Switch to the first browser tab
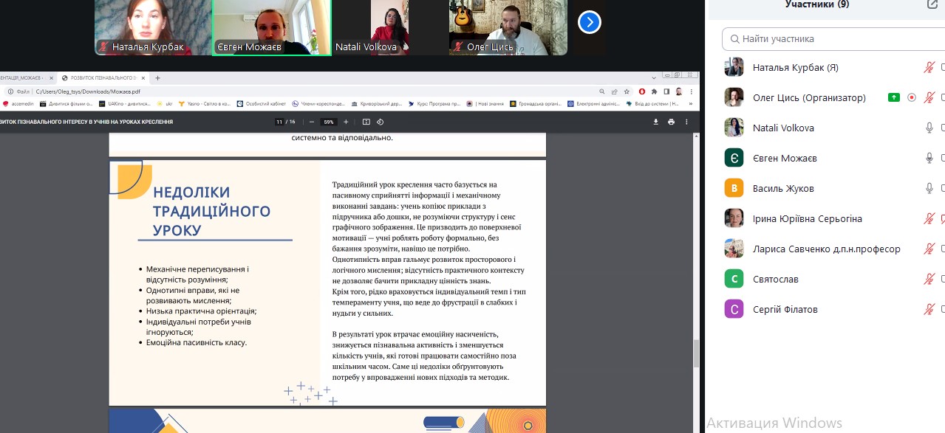Screen dimensions: 945x433 [x=26, y=77]
